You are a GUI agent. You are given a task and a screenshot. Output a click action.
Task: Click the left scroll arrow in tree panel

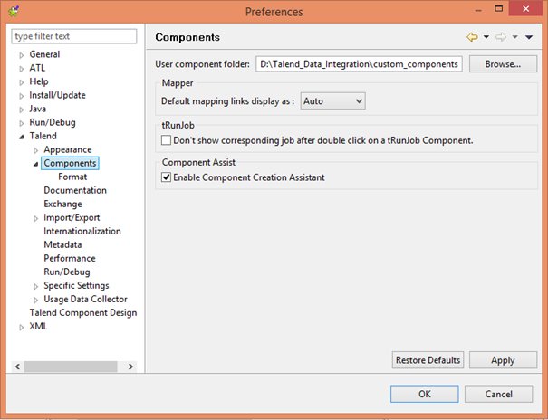(x=17, y=367)
